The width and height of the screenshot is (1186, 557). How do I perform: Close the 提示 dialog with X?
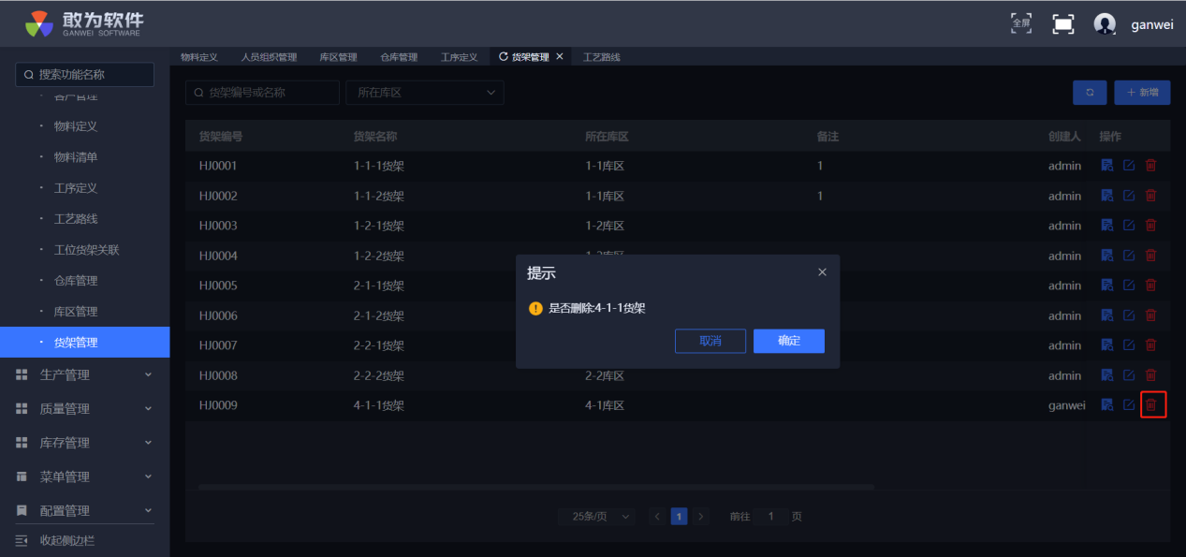point(822,272)
